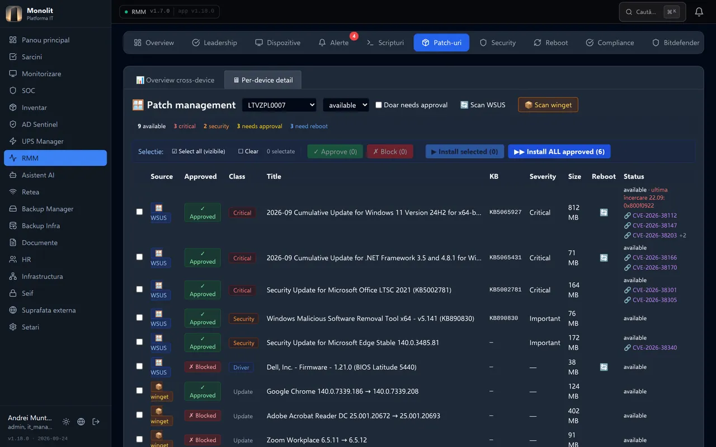
Task: Open notifications bell in top bar
Action: (699, 12)
